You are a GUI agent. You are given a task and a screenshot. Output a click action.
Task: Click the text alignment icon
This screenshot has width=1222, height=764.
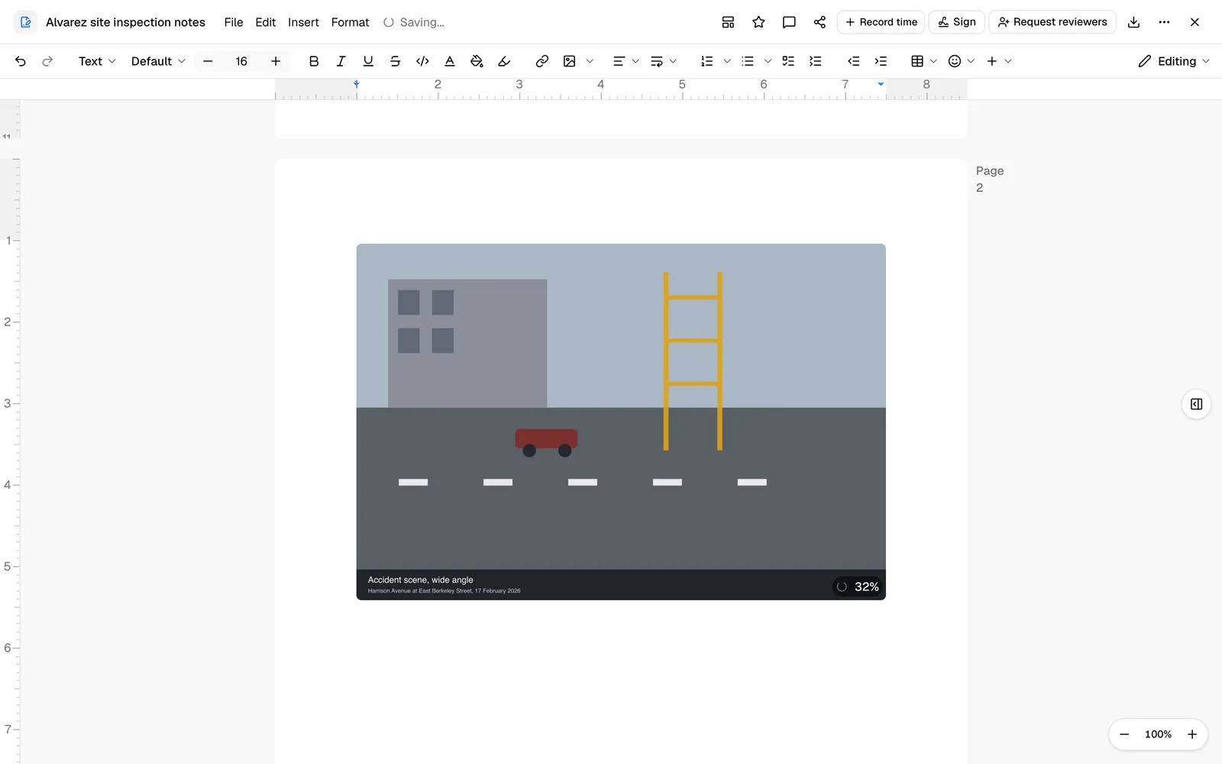pos(619,61)
